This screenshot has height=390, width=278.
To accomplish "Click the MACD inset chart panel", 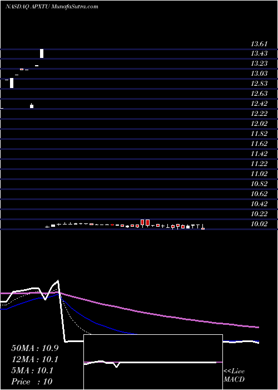I will [153, 362].
